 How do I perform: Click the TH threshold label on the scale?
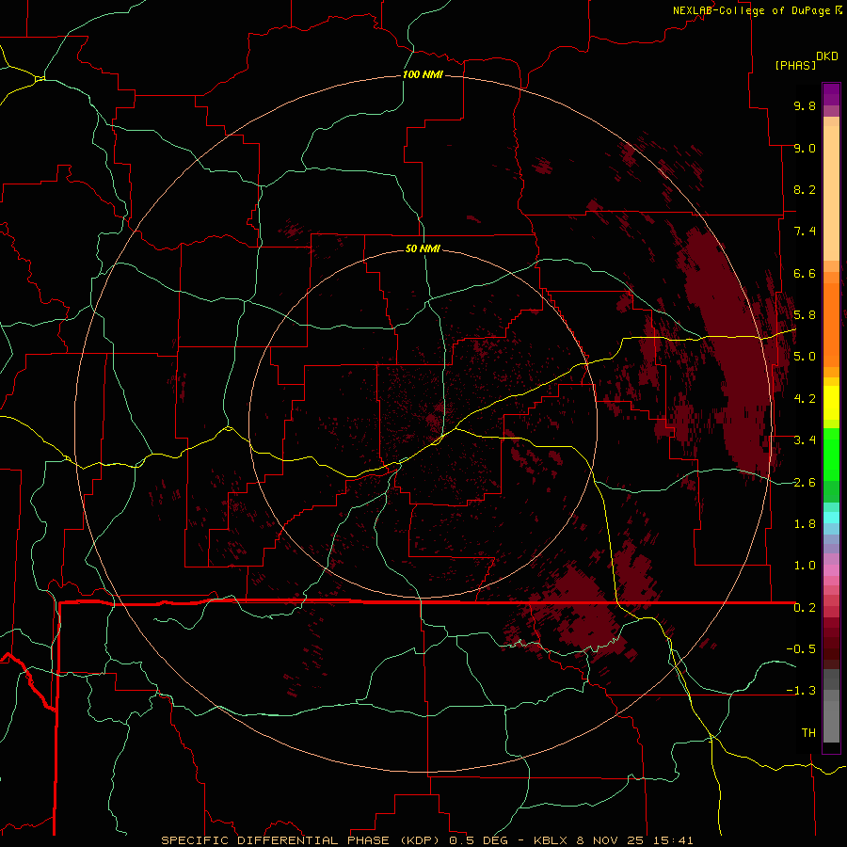pos(808,733)
